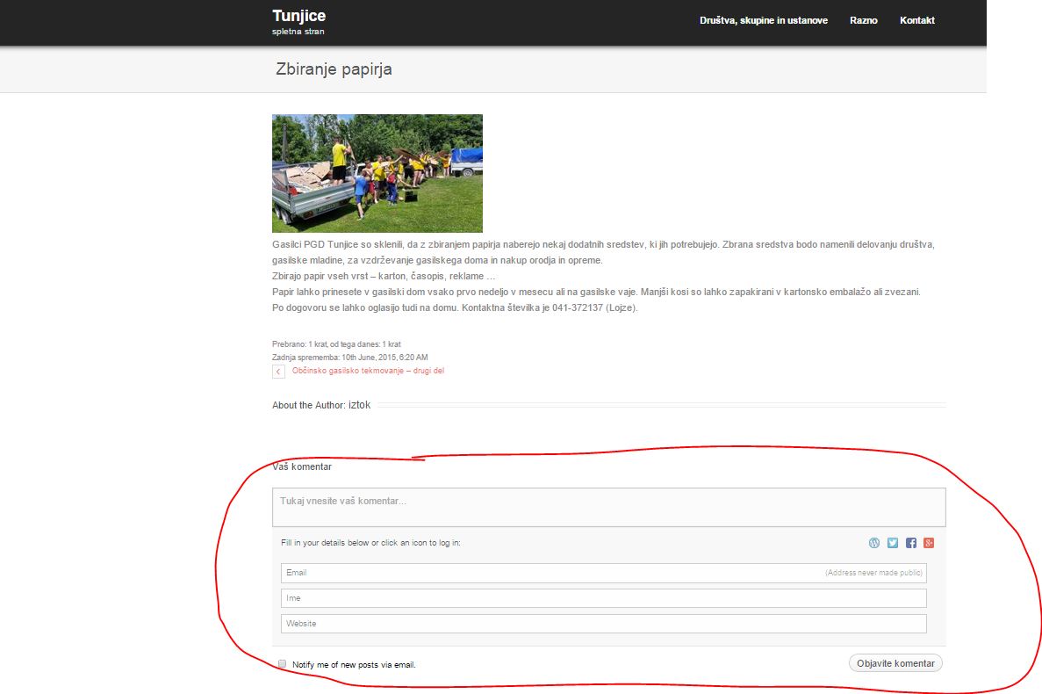The image size is (1042, 694).
Task: Click the 'Vaš komentar' heading
Action: pos(302,466)
